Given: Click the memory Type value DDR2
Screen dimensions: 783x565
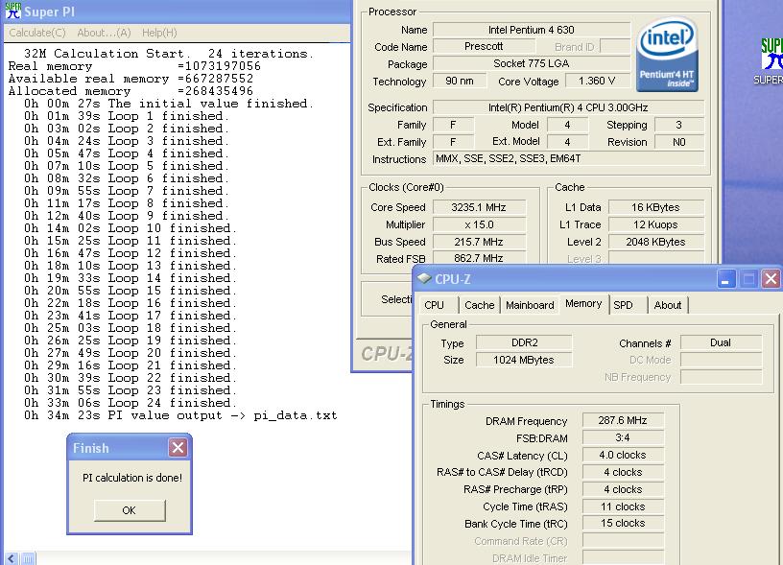Looking at the screenshot, I should (x=524, y=342).
